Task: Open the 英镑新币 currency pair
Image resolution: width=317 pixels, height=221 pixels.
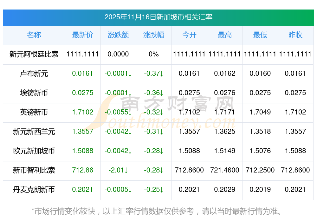Action: pos(34,112)
